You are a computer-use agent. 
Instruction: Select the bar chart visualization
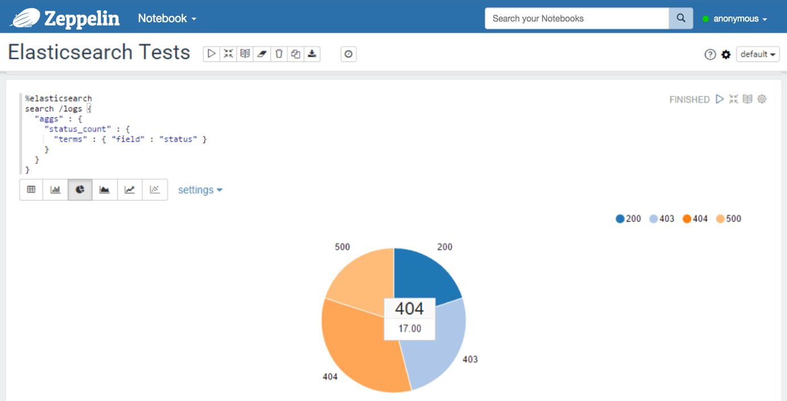coord(55,189)
